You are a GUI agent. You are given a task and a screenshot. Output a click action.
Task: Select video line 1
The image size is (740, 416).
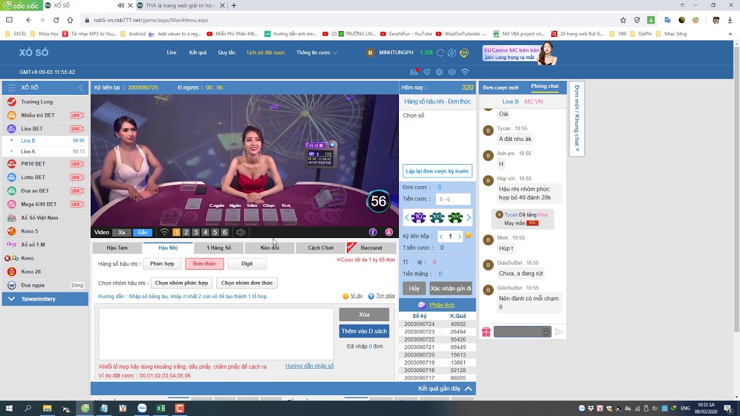tap(176, 232)
